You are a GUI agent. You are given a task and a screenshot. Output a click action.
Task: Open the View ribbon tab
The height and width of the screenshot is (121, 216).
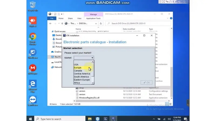tap(79, 19)
